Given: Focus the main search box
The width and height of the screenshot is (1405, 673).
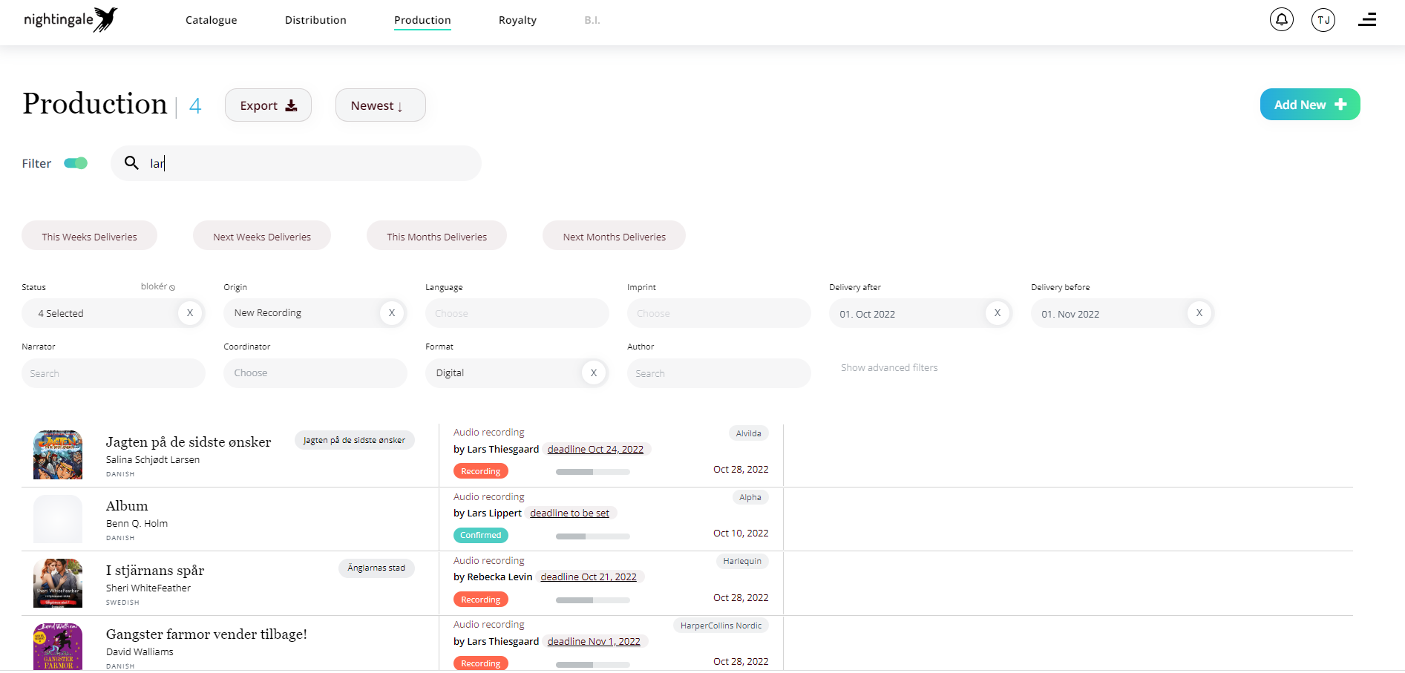Looking at the screenshot, I should (x=295, y=162).
